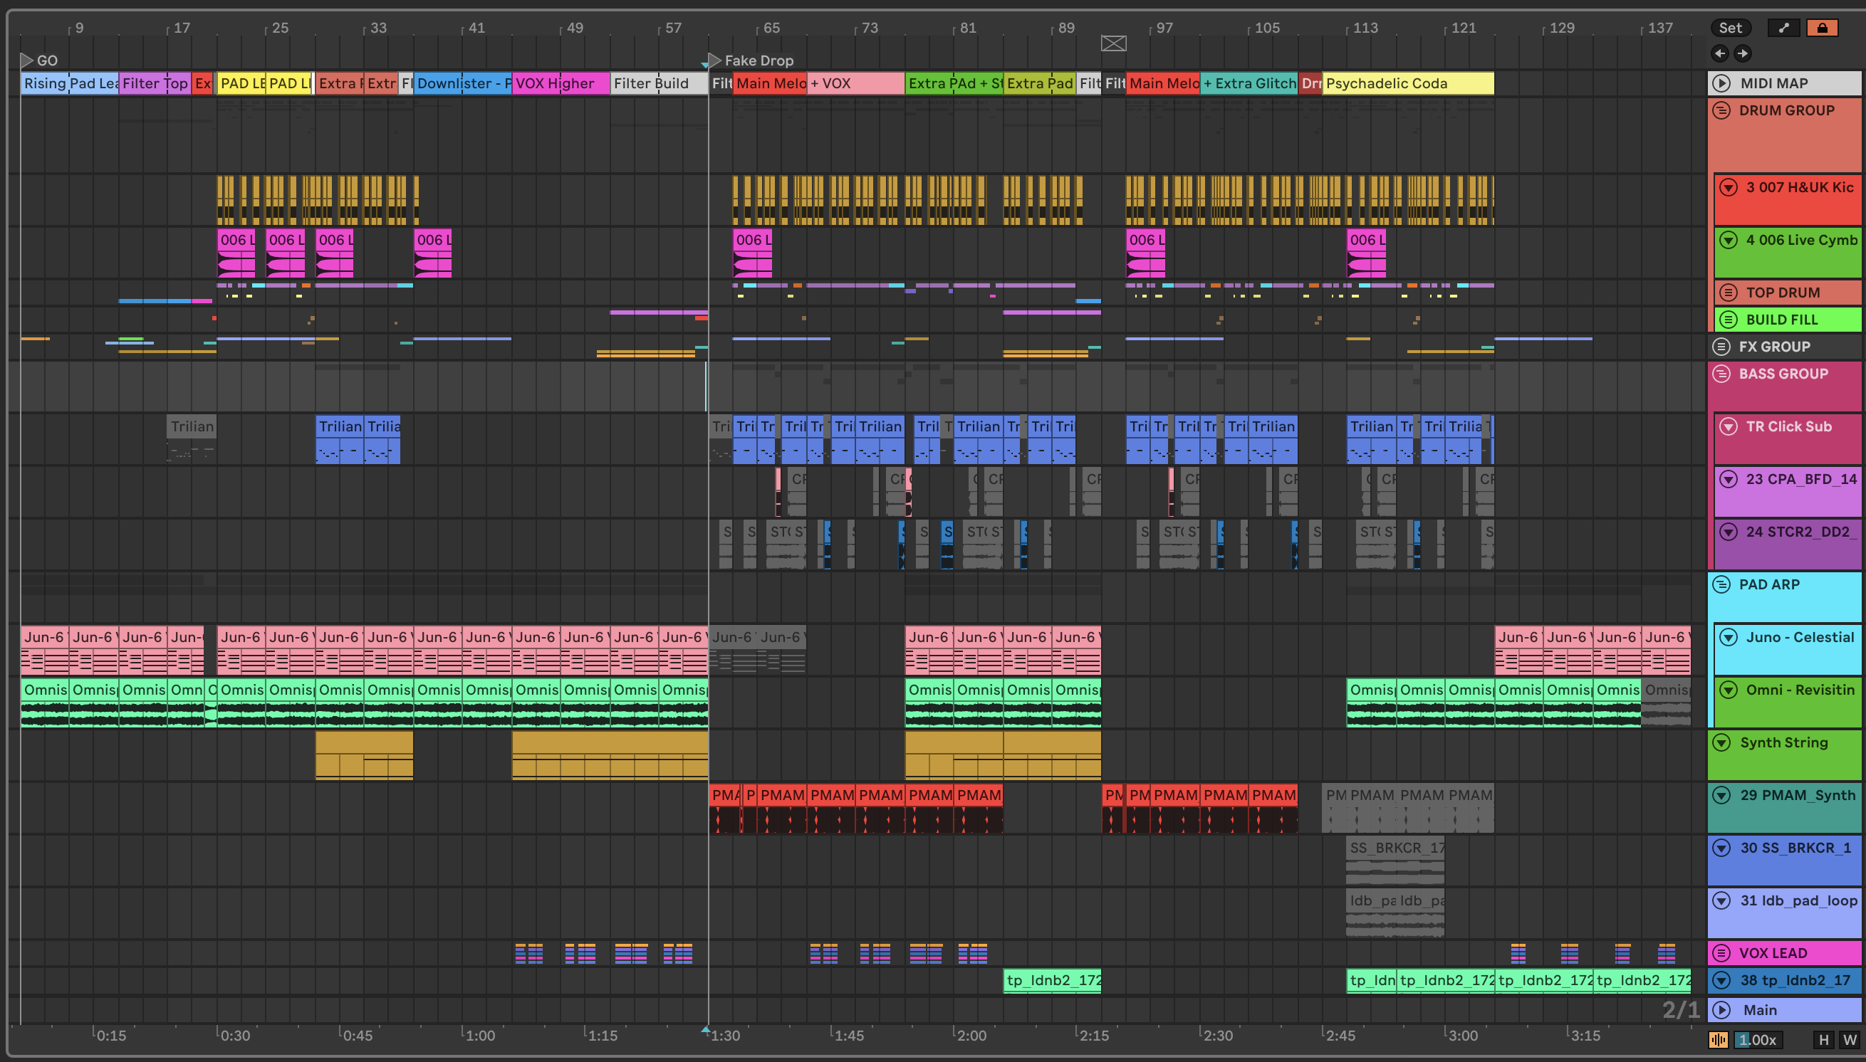
Task: Click the 1.00x zoom factor field
Action: pos(1757,1039)
